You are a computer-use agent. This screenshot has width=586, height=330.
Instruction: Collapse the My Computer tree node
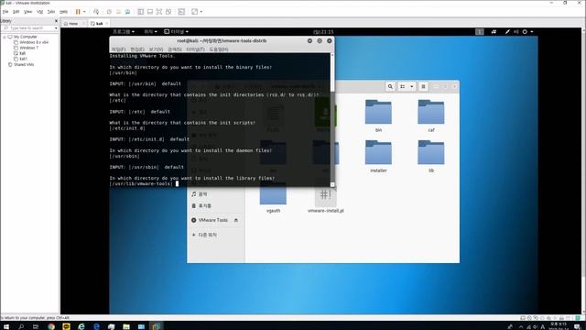pyautogui.click(x=4, y=37)
